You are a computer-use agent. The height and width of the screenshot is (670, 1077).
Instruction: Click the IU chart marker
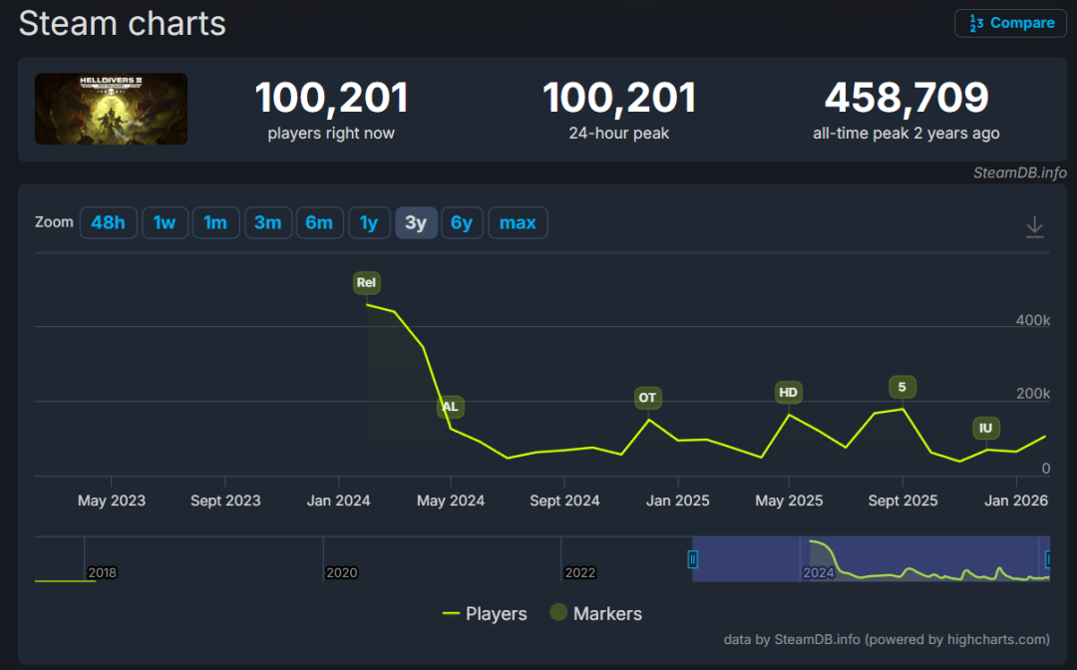coord(986,429)
